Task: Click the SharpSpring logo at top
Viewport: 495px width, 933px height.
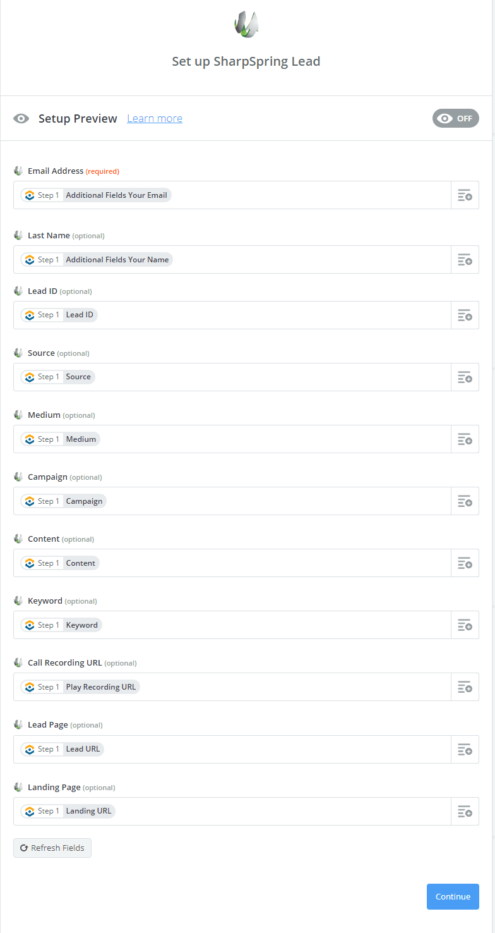Action: (246, 24)
